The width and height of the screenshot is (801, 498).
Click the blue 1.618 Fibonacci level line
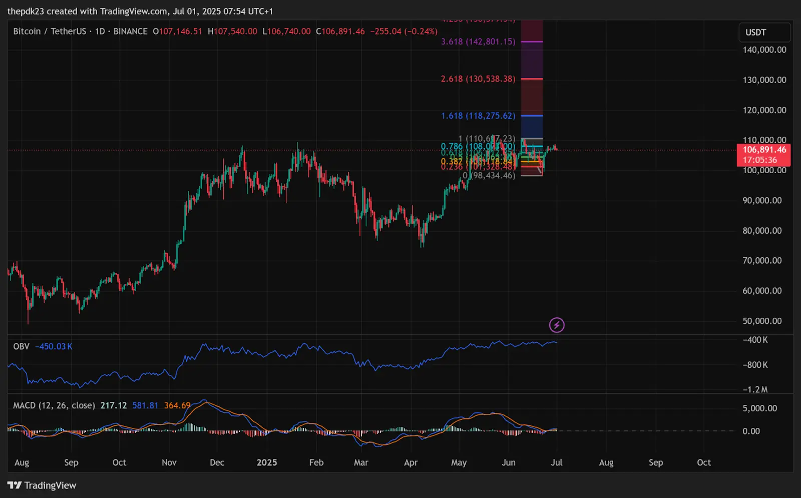(x=532, y=116)
